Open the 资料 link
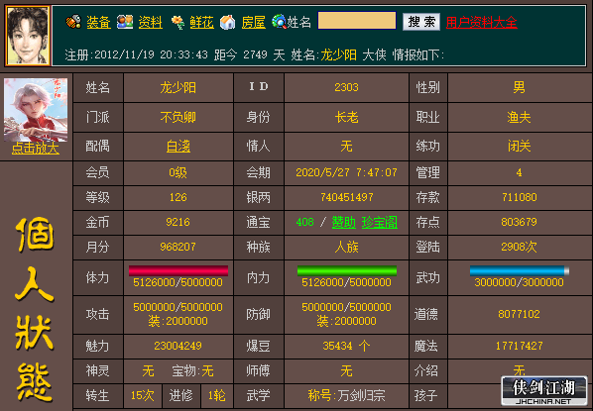The width and height of the screenshot is (593, 411). (150, 23)
